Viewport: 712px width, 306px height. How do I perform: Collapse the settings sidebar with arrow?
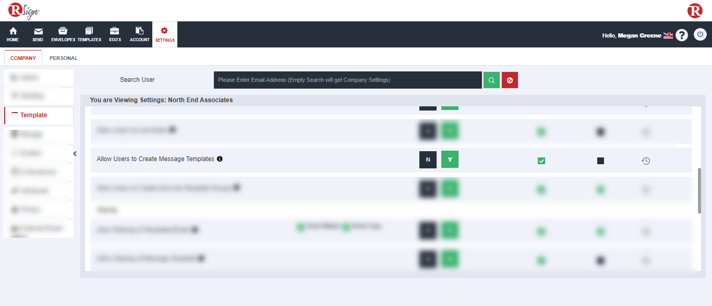75,154
